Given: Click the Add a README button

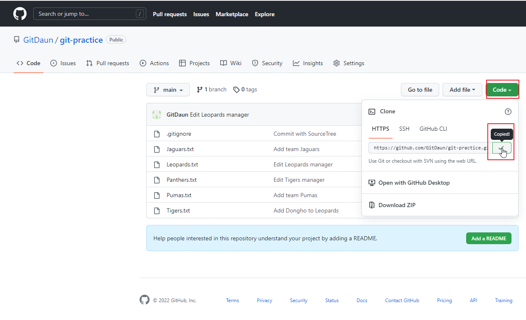Looking at the screenshot, I should (x=489, y=238).
